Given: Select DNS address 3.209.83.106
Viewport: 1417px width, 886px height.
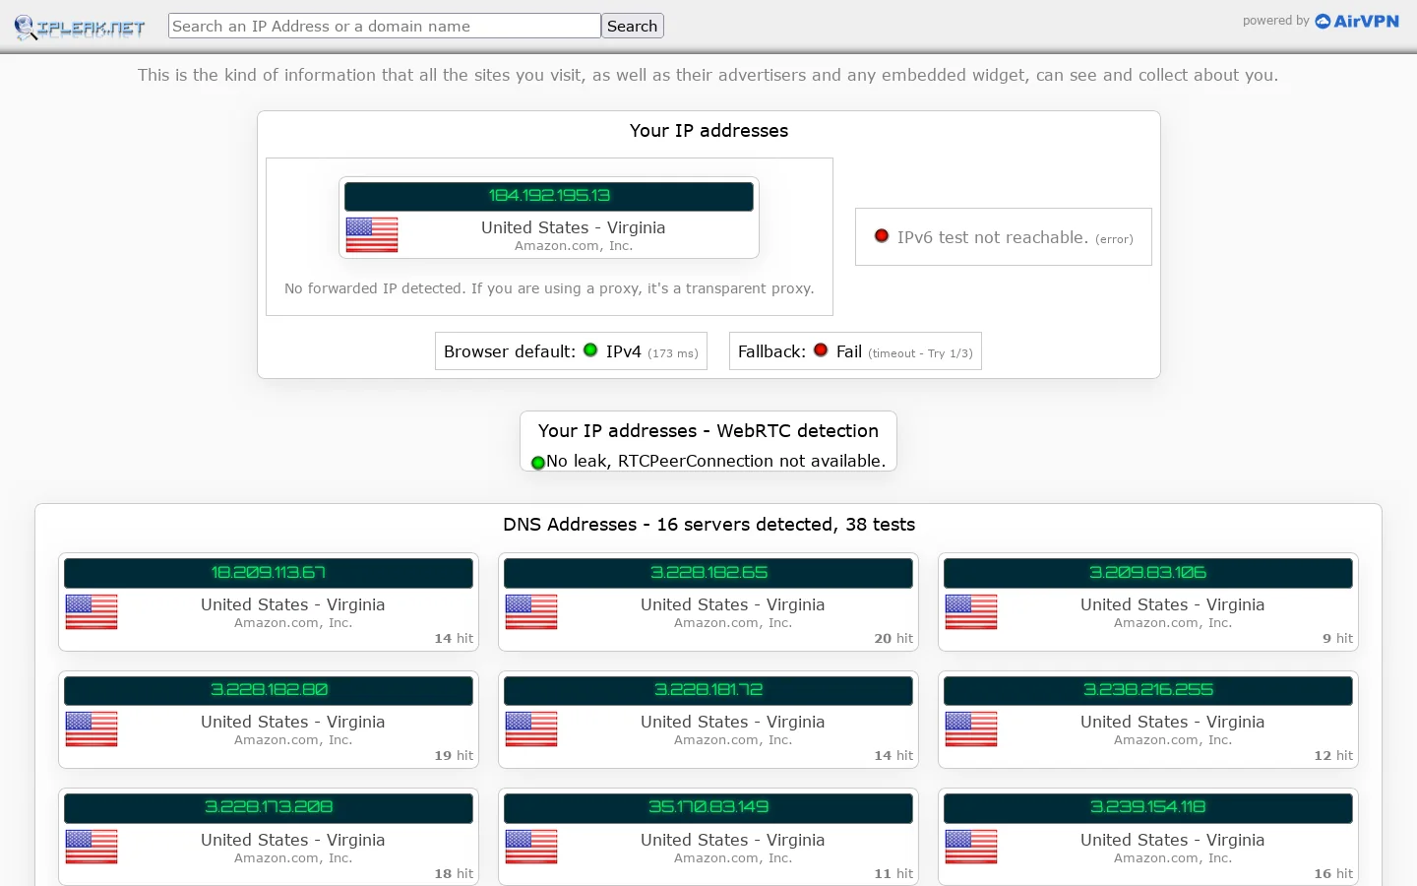Looking at the screenshot, I should [1148, 573].
